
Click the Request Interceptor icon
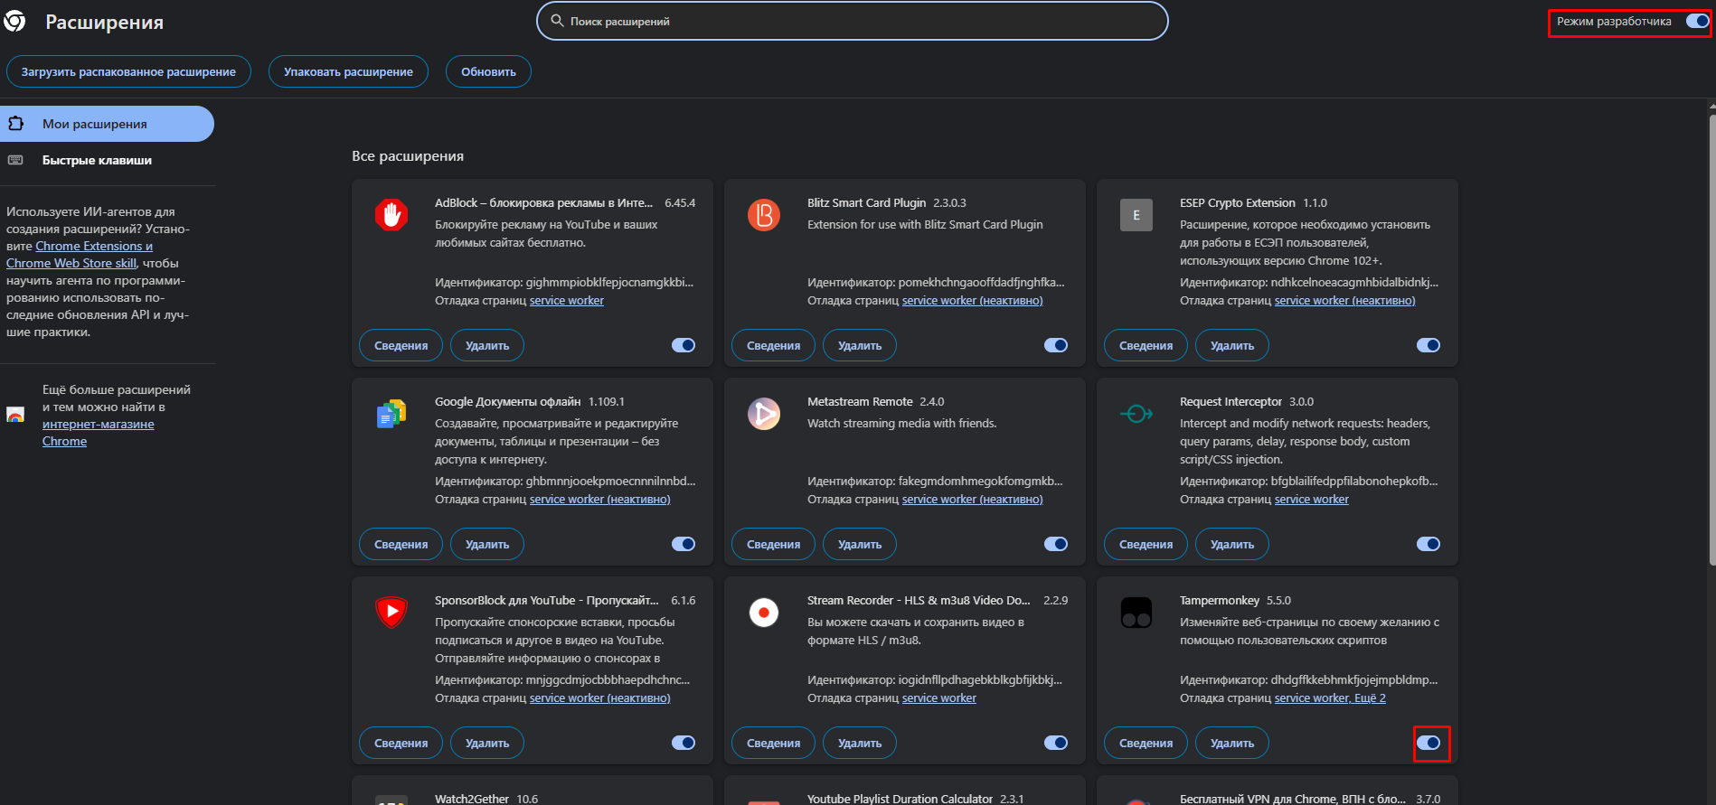[1136, 414]
